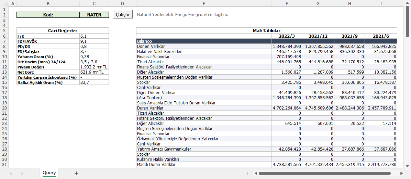Select column F header
This screenshot has width=411, height=179.
point(287,3)
